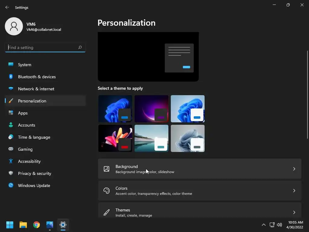Open Colors settings chevron
The image size is (309, 232).
pos(294,191)
